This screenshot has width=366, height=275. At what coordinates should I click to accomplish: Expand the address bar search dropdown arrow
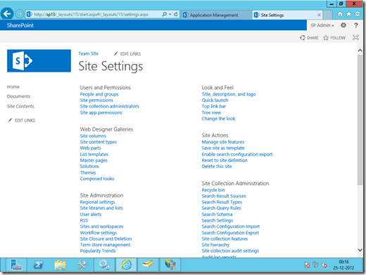point(170,14)
